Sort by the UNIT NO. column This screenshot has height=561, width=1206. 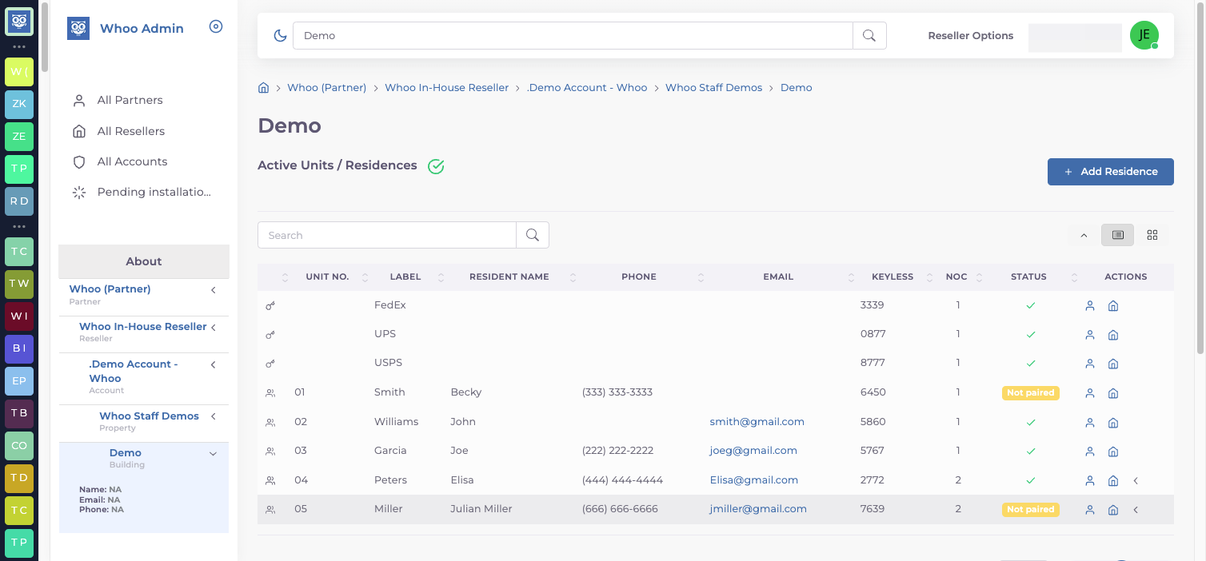click(x=327, y=277)
